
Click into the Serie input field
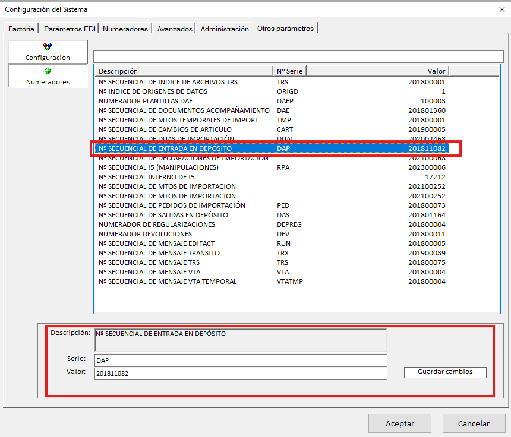(241, 360)
